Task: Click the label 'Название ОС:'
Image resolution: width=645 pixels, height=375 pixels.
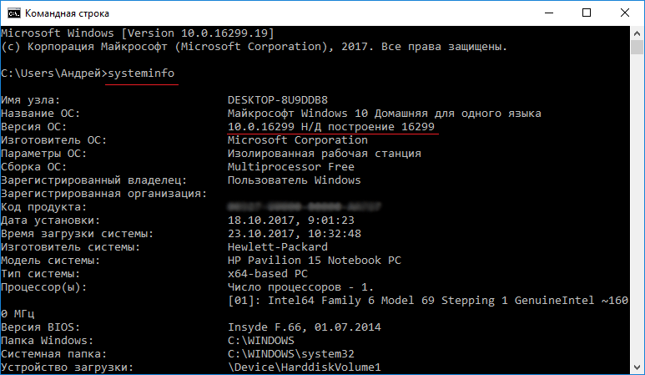Action: click(40, 114)
